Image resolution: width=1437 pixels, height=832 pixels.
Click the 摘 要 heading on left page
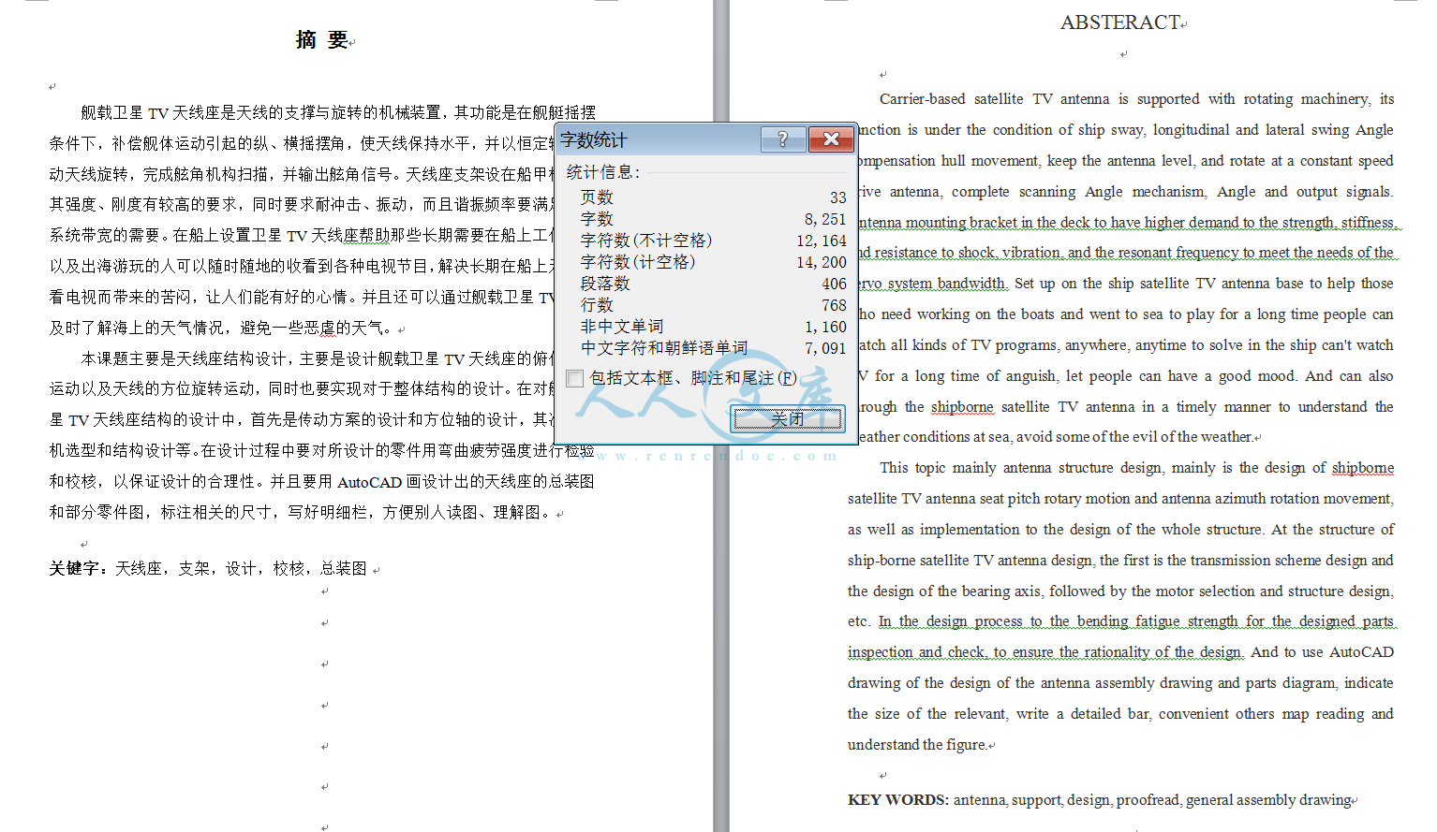click(323, 39)
